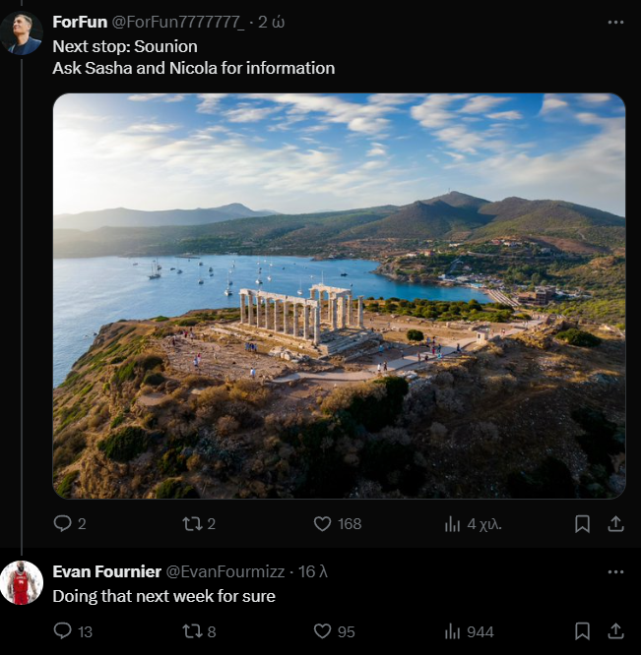View analytics for ForFun's tweet
Image resolution: width=641 pixels, height=655 pixels.
pos(453,524)
